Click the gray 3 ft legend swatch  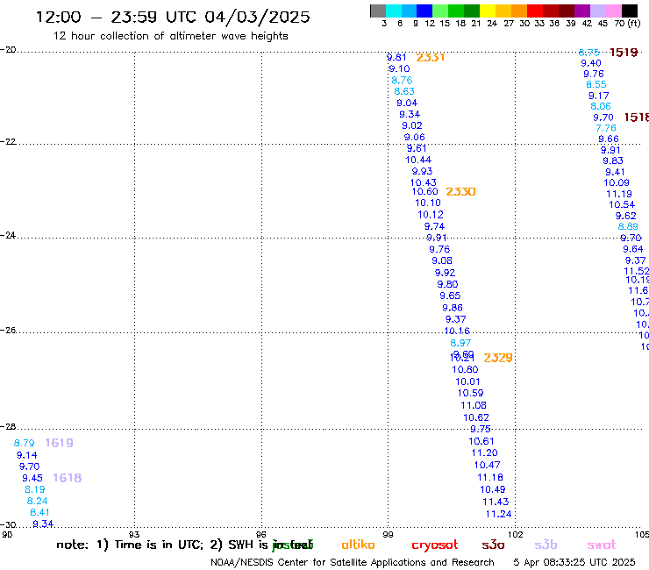tap(378, 11)
